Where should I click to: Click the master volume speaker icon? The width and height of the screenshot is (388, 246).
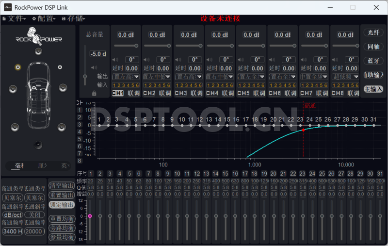point(94,68)
